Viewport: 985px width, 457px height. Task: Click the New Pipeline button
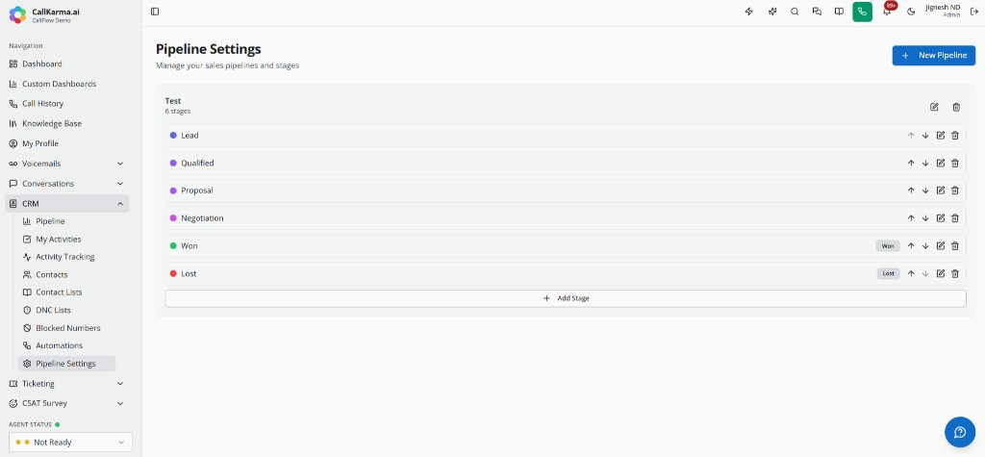pos(933,55)
